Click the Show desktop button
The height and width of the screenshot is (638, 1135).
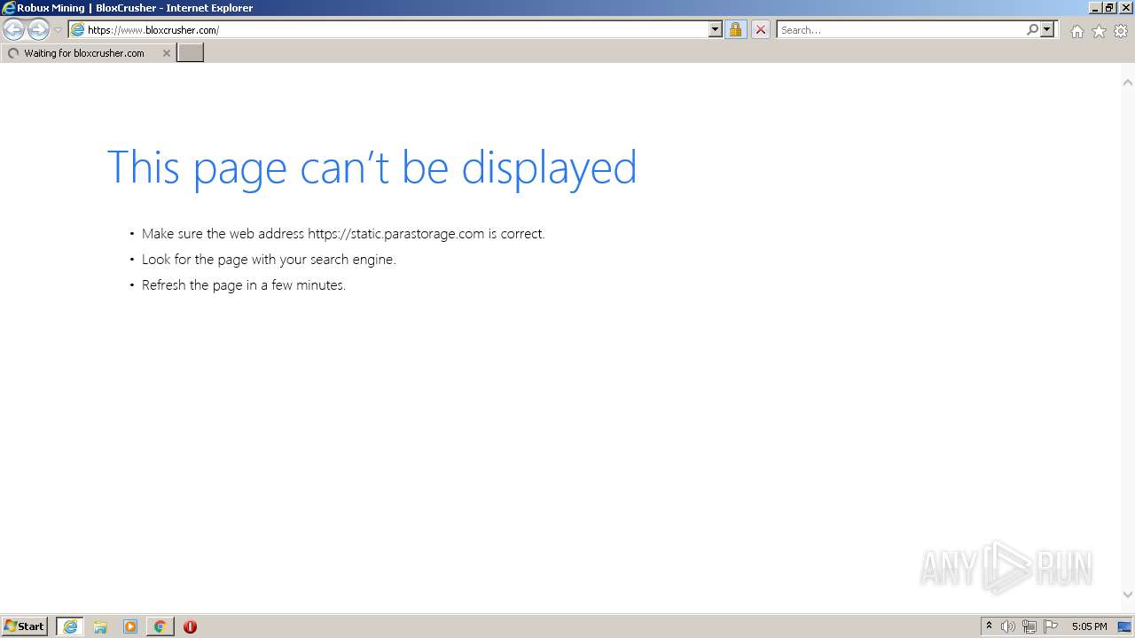coord(1125,626)
